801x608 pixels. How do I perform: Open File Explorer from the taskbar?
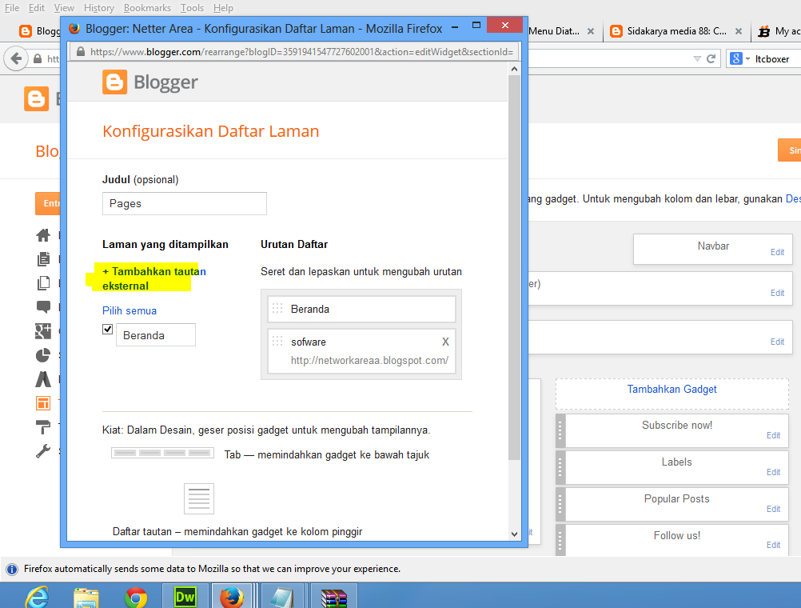[x=86, y=598]
